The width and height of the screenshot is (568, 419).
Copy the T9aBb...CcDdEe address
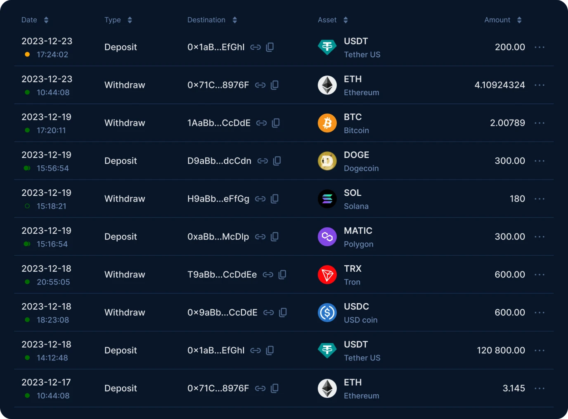click(282, 275)
